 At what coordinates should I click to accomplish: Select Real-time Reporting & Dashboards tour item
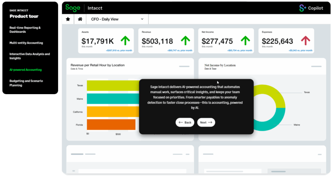point(25,30)
